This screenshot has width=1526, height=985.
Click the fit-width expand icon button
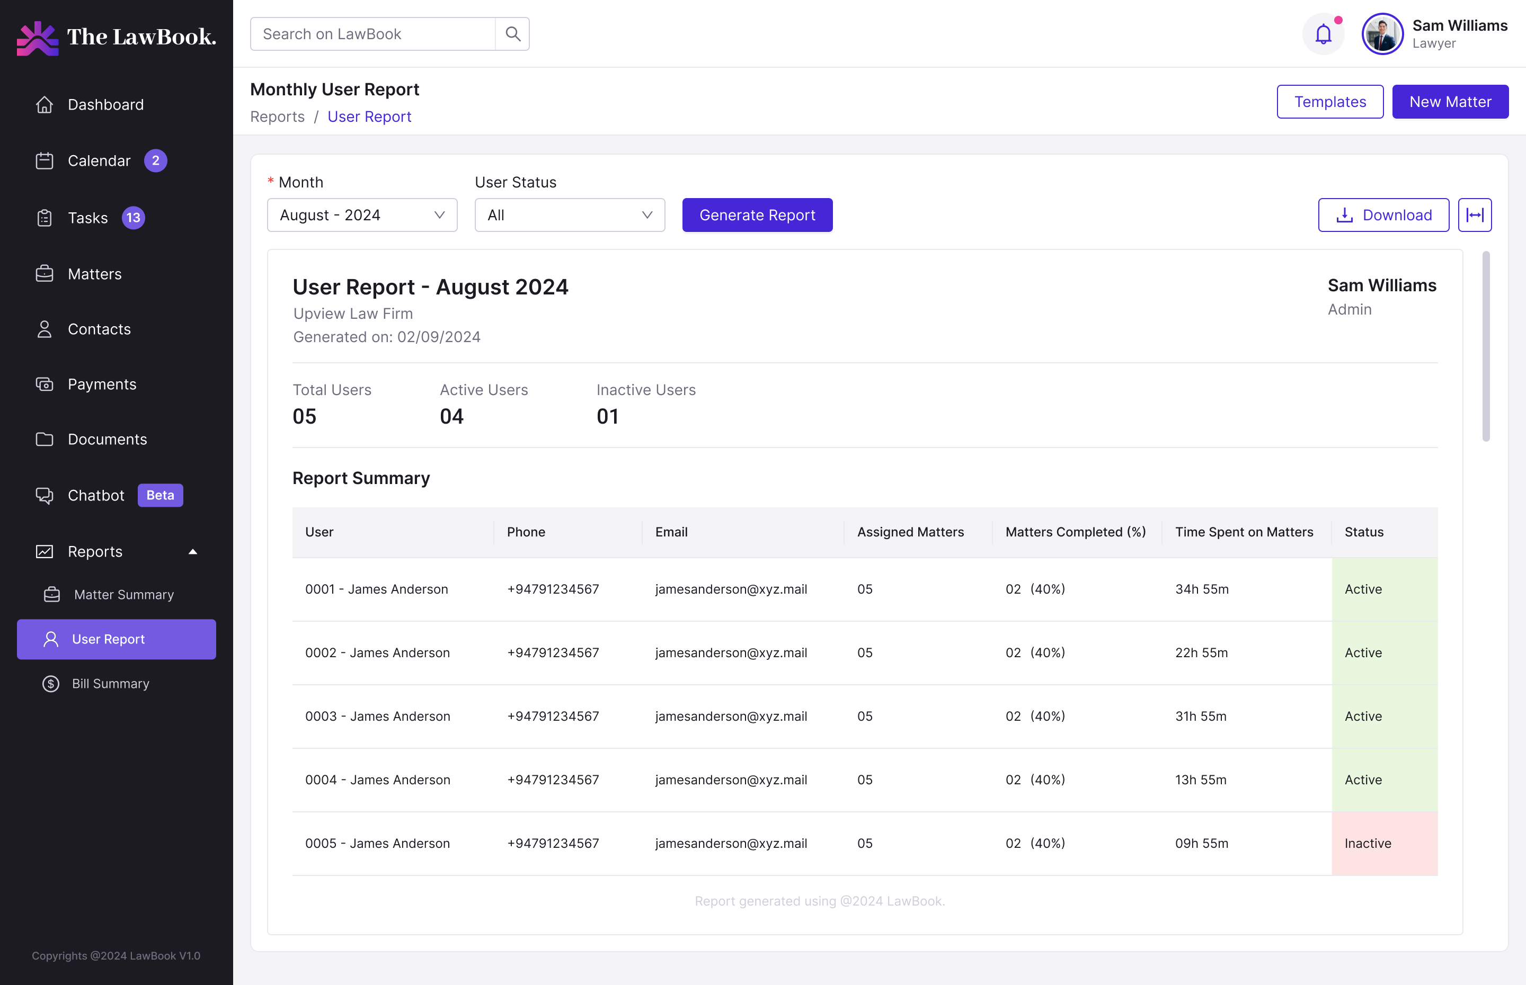click(x=1475, y=215)
